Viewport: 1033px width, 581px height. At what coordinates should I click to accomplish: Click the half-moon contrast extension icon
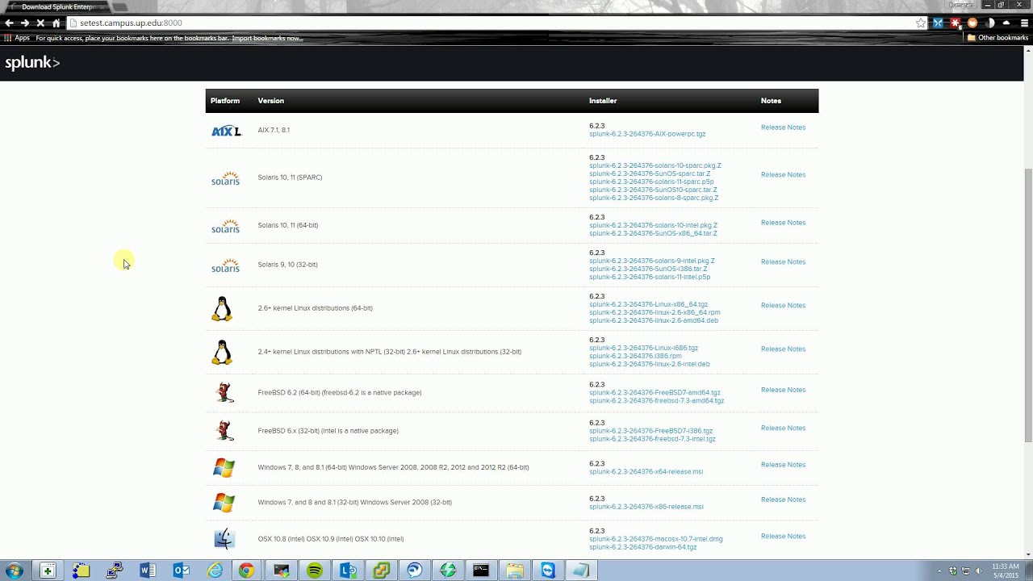[x=990, y=23]
